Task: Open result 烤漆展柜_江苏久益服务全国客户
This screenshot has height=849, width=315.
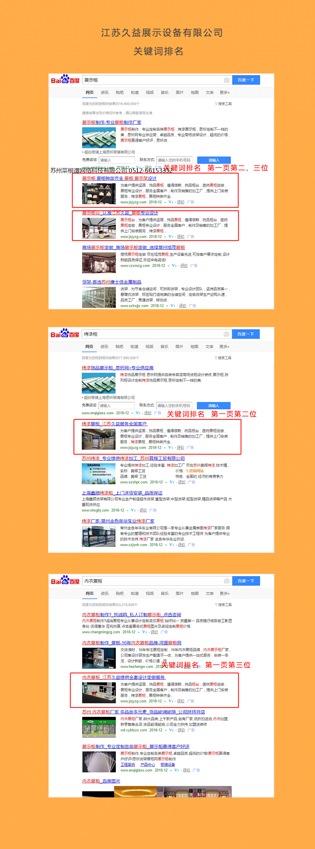Action: pos(114,424)
